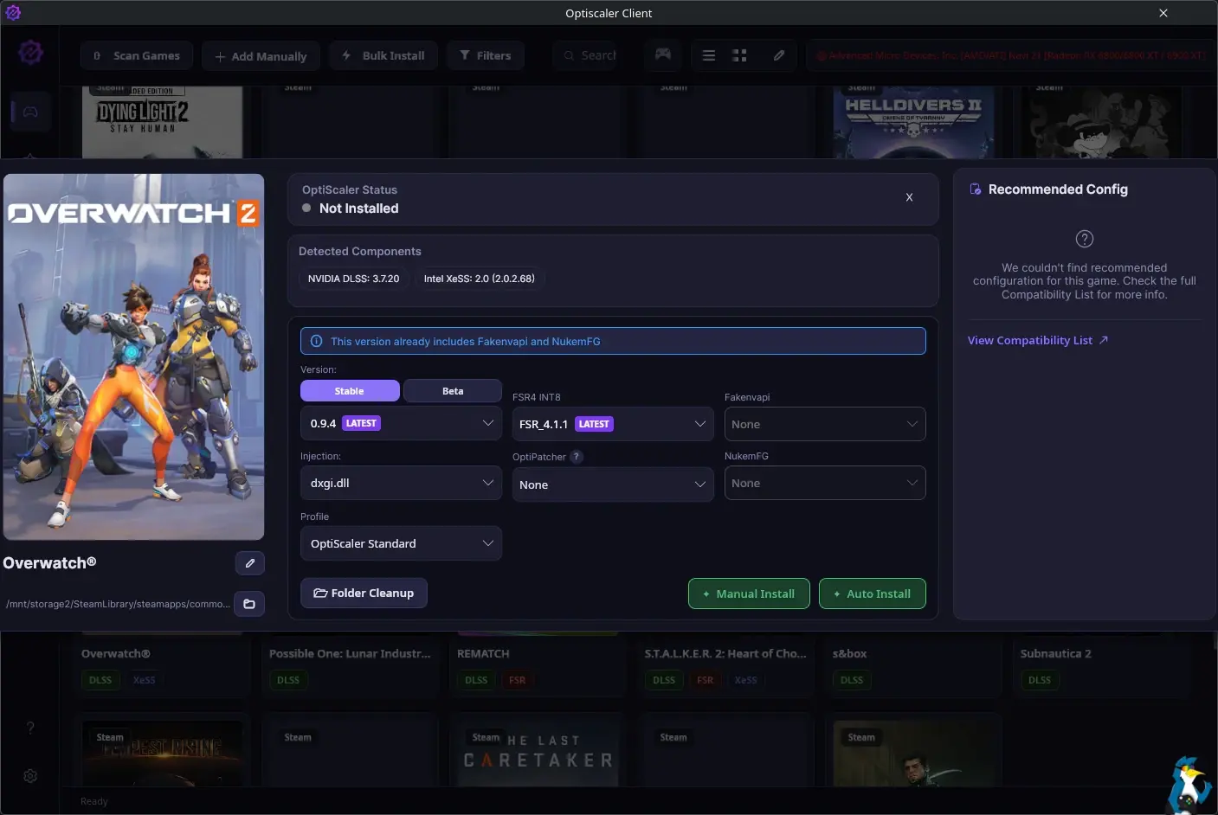Click the Manual Install button
This screenshot has width=1218, height=815.
749,594
